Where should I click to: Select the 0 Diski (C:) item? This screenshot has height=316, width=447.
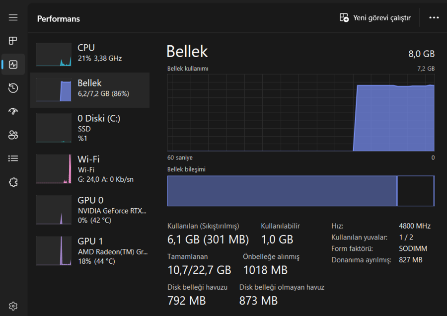90,128
